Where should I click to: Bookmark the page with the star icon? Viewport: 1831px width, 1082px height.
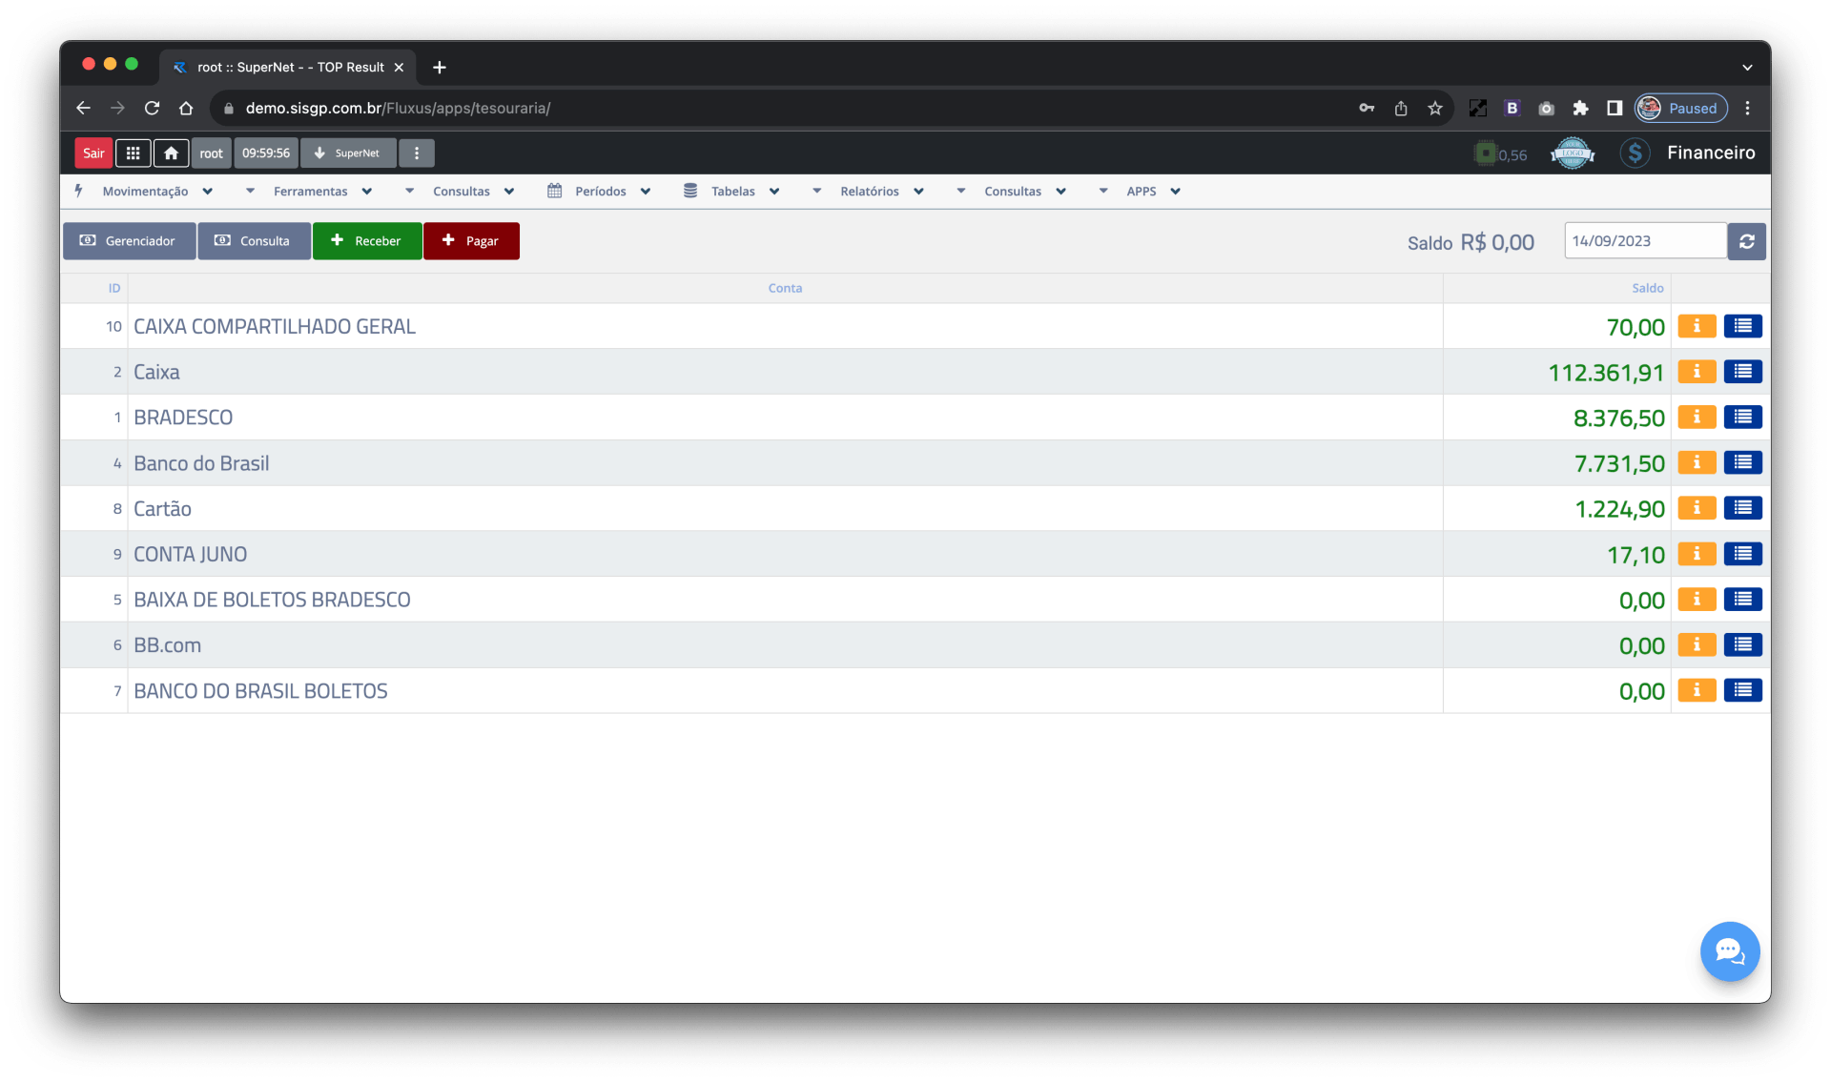tap(1434, 109)
